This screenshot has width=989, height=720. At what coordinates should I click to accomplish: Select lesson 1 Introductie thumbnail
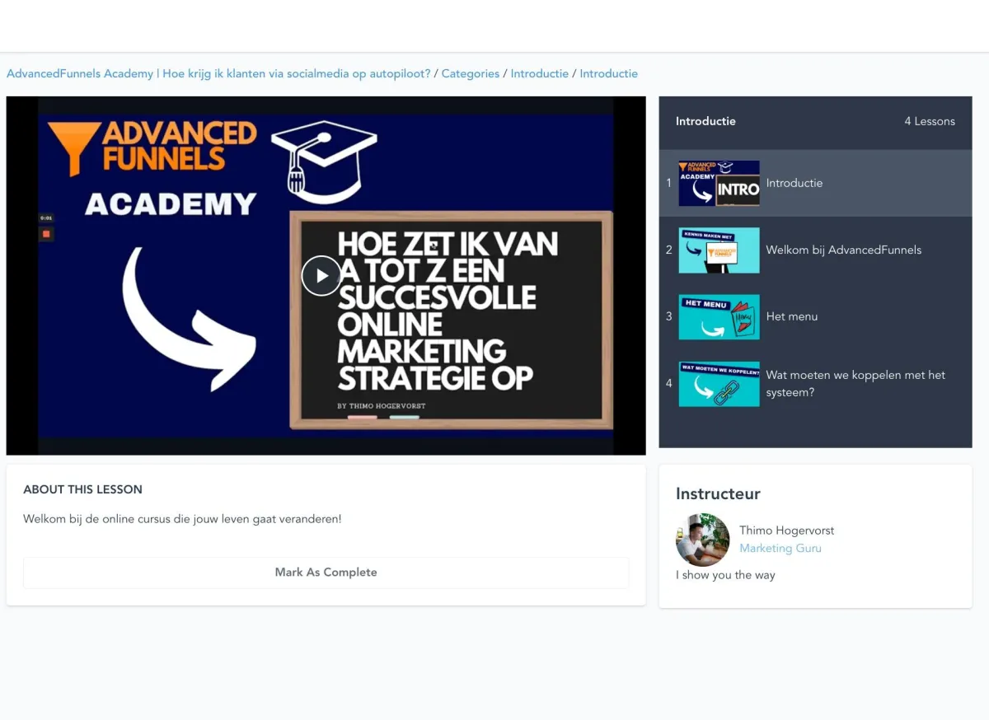(x=719, y=183)
